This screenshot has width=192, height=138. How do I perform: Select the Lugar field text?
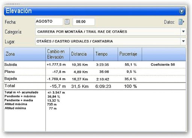[x=75, y=41]
